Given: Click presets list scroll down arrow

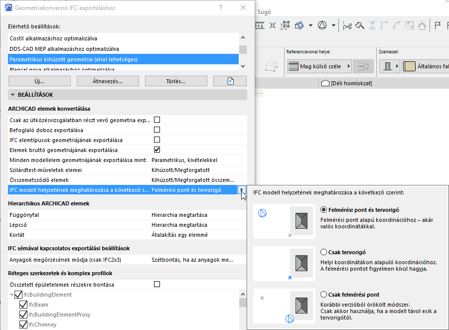Looking at the screenshot, I should [x=243, y=66].
